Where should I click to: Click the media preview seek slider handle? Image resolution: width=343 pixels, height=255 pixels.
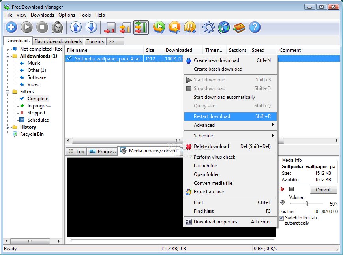click(x=70, y=240)
